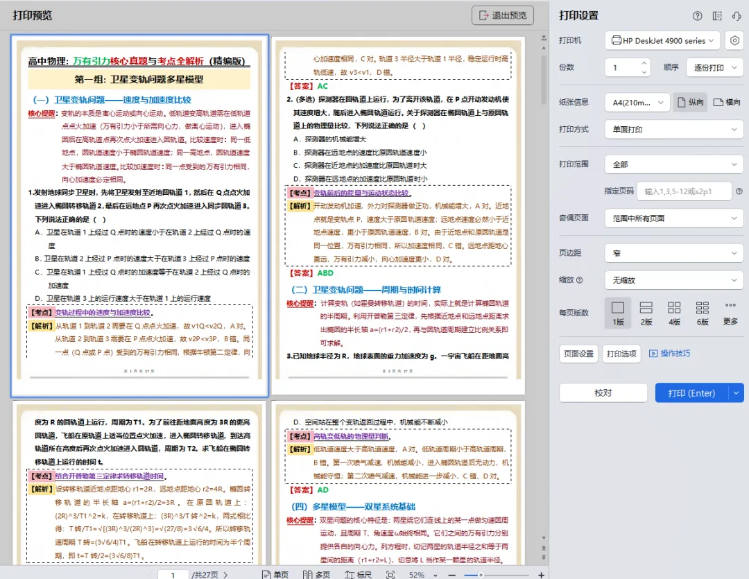Click the 打印 (Enter) print button
The width and height of the screenshot is (749, 579).
[691, 392]
